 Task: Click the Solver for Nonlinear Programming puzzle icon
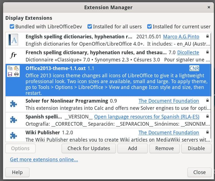click(x=13, y=104)
